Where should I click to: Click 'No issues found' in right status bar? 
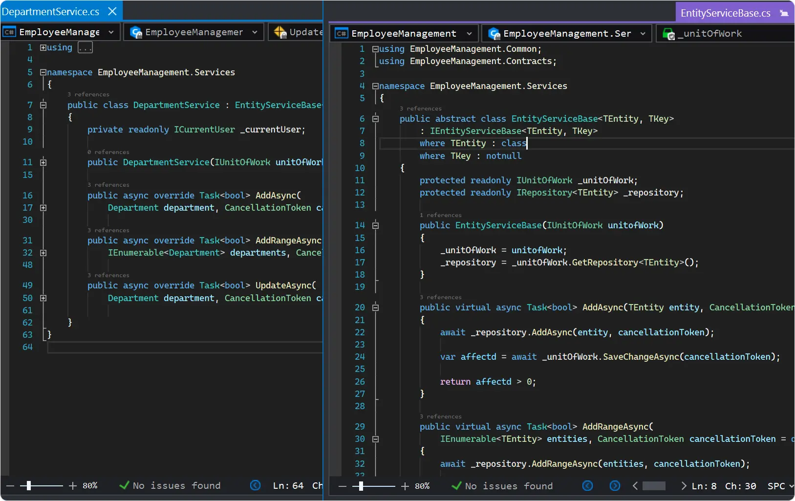click(509, 486)
